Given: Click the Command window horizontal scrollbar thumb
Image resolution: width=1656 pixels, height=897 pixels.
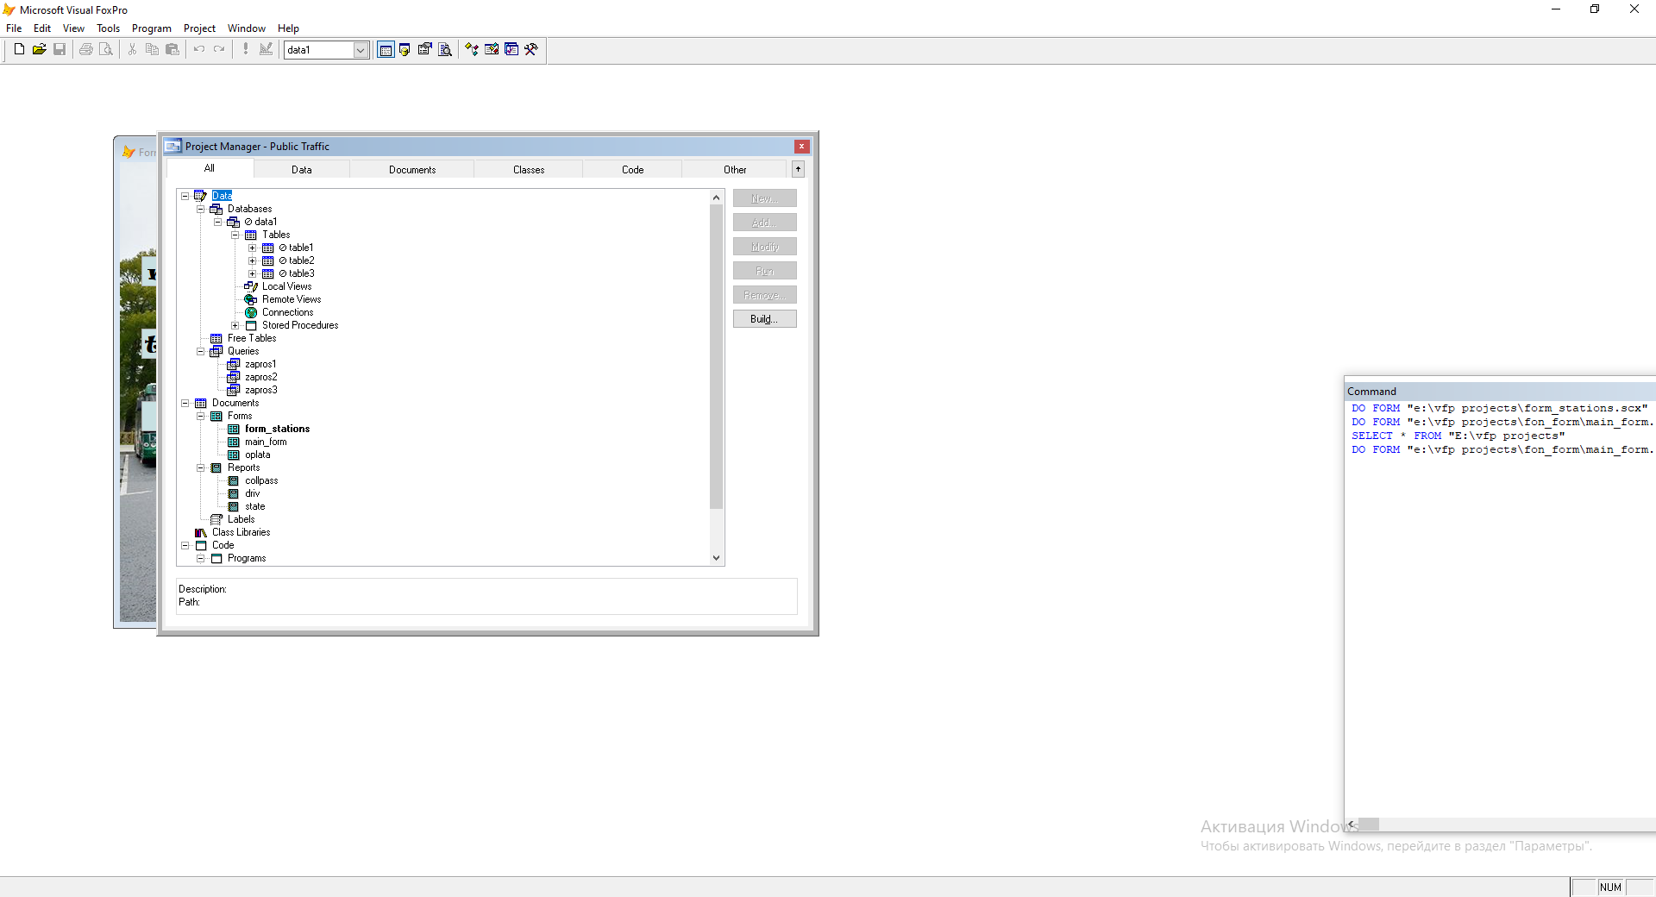Looking at the screenshot, I should click(1369, 825).
